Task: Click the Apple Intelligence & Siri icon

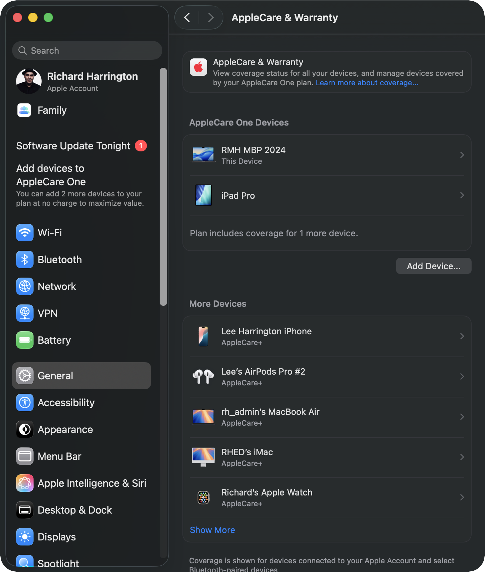Action: pos(25,483)
